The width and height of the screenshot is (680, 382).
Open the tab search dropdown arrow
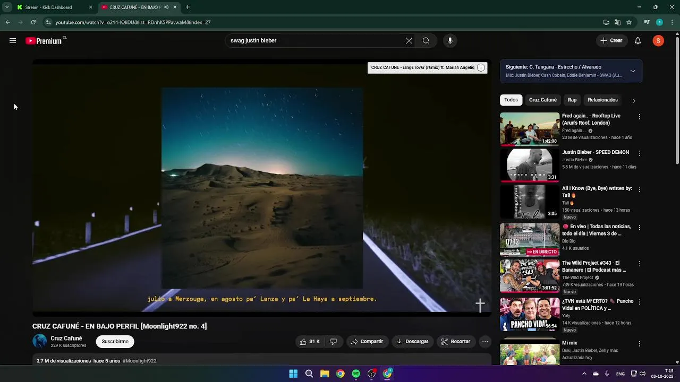(x=6, y=7)
